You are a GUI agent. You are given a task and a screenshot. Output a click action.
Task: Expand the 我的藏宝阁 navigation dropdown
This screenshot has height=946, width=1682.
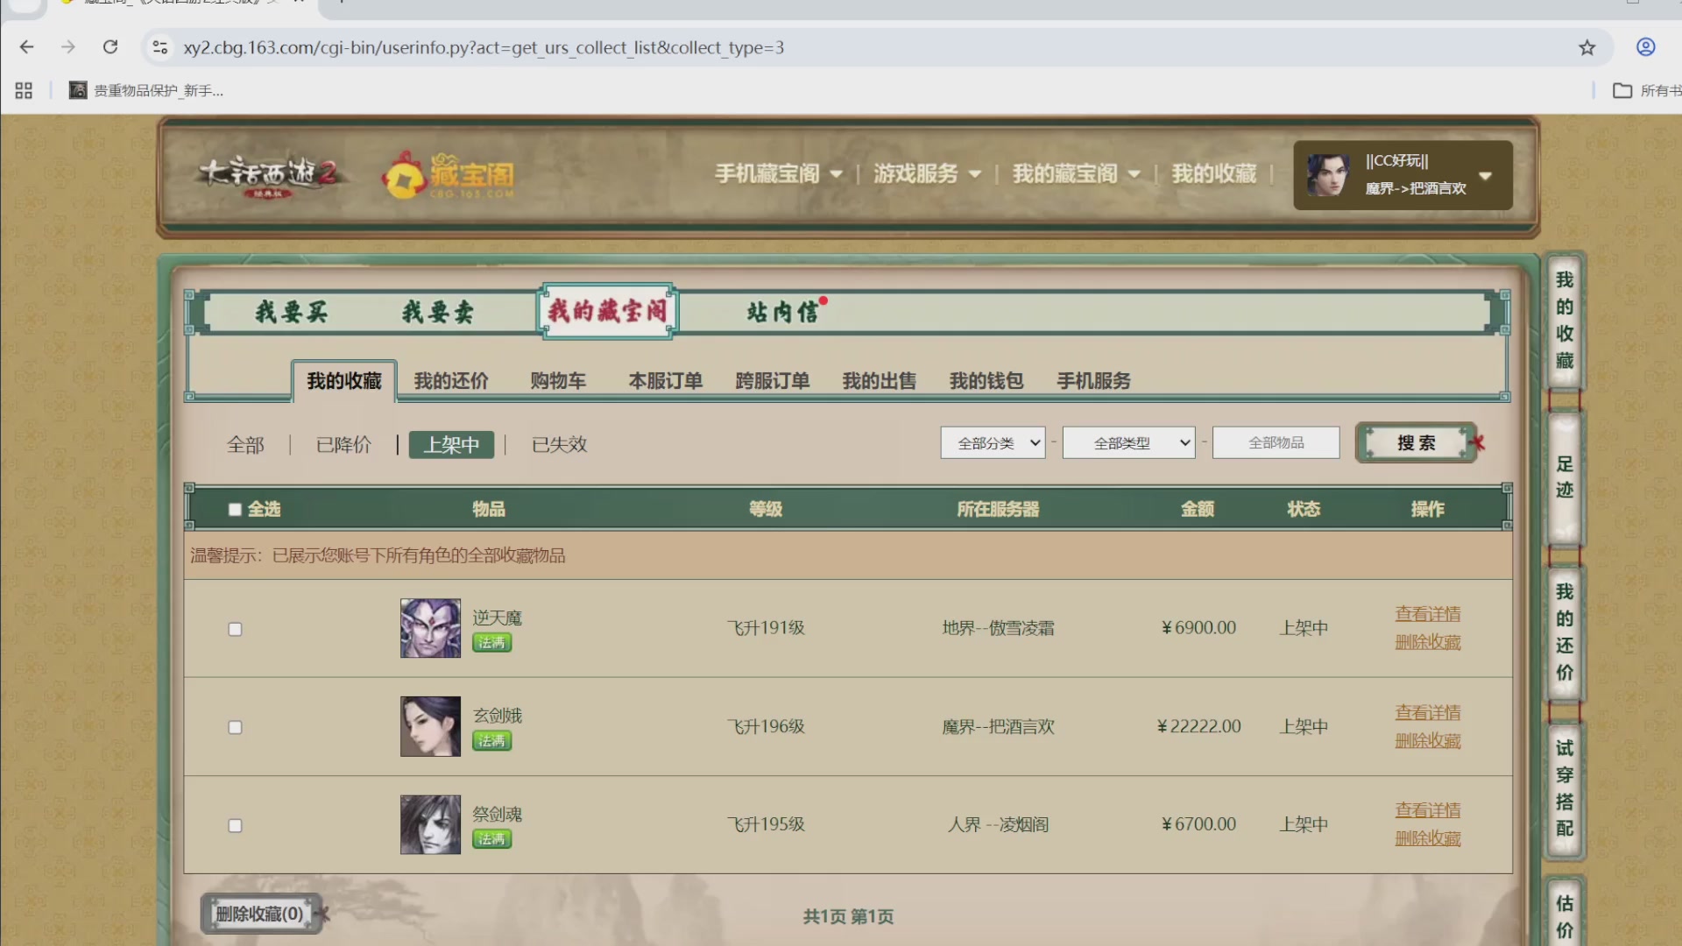coord(1076,173)
